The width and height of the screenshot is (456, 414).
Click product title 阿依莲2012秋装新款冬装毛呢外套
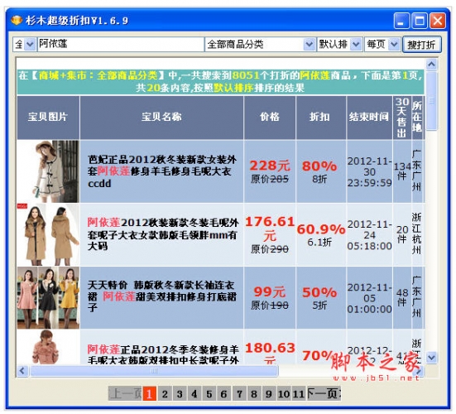pos(162,234)
